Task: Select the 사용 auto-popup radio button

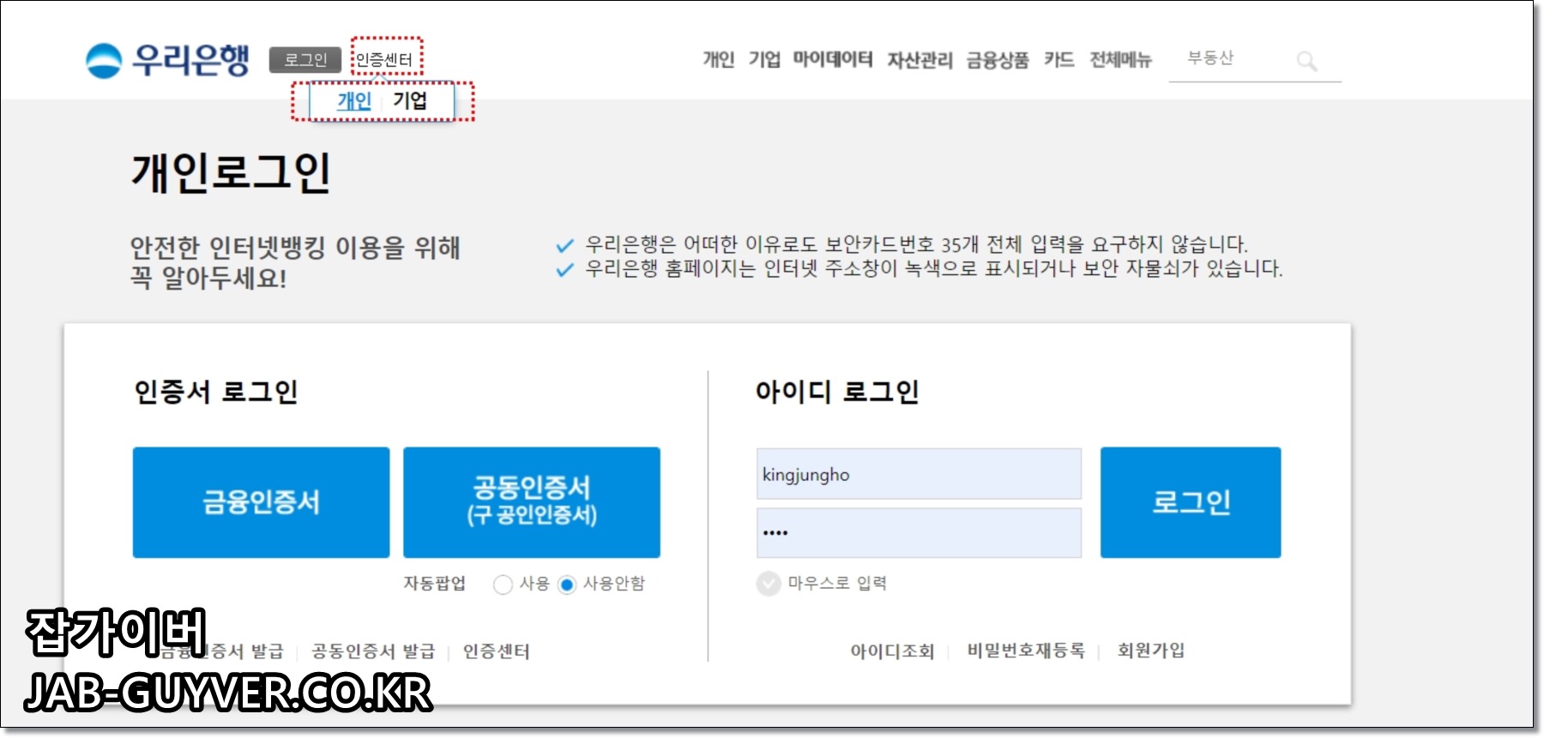Action: pos(503,585)
